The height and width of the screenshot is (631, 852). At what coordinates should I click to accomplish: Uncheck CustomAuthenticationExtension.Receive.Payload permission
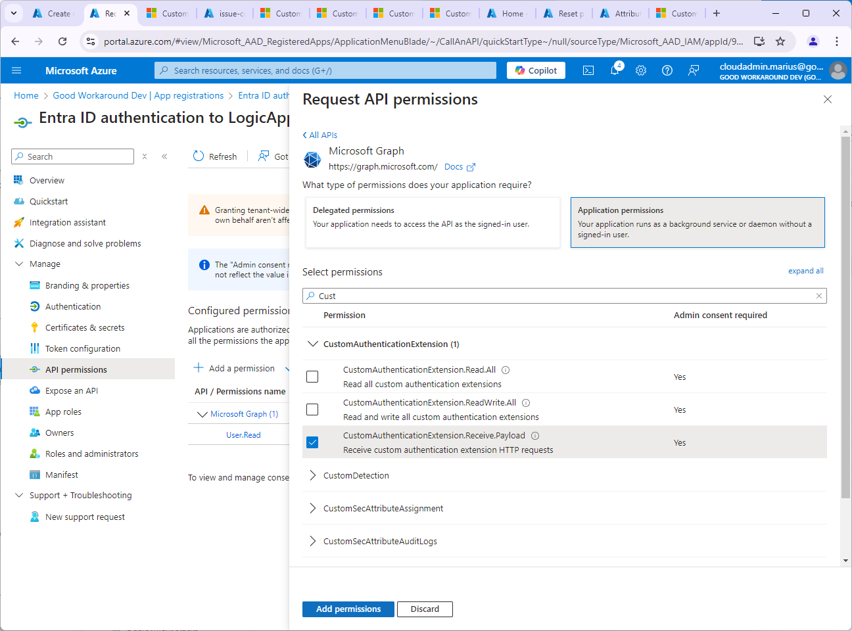[x=312, y=442]
